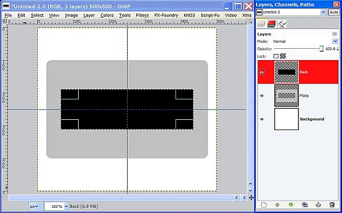
Task: Click horizontal scrollbar right arrow
Action: coord(244,198)
